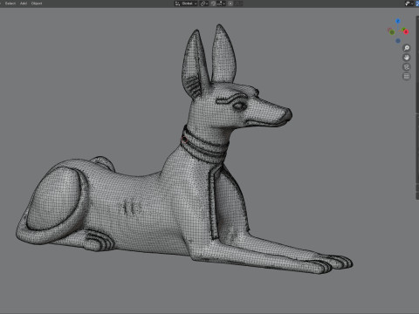Switch perspective/orthographic grid icon
Screen dimensions: 419x314
tap(407, 77)
